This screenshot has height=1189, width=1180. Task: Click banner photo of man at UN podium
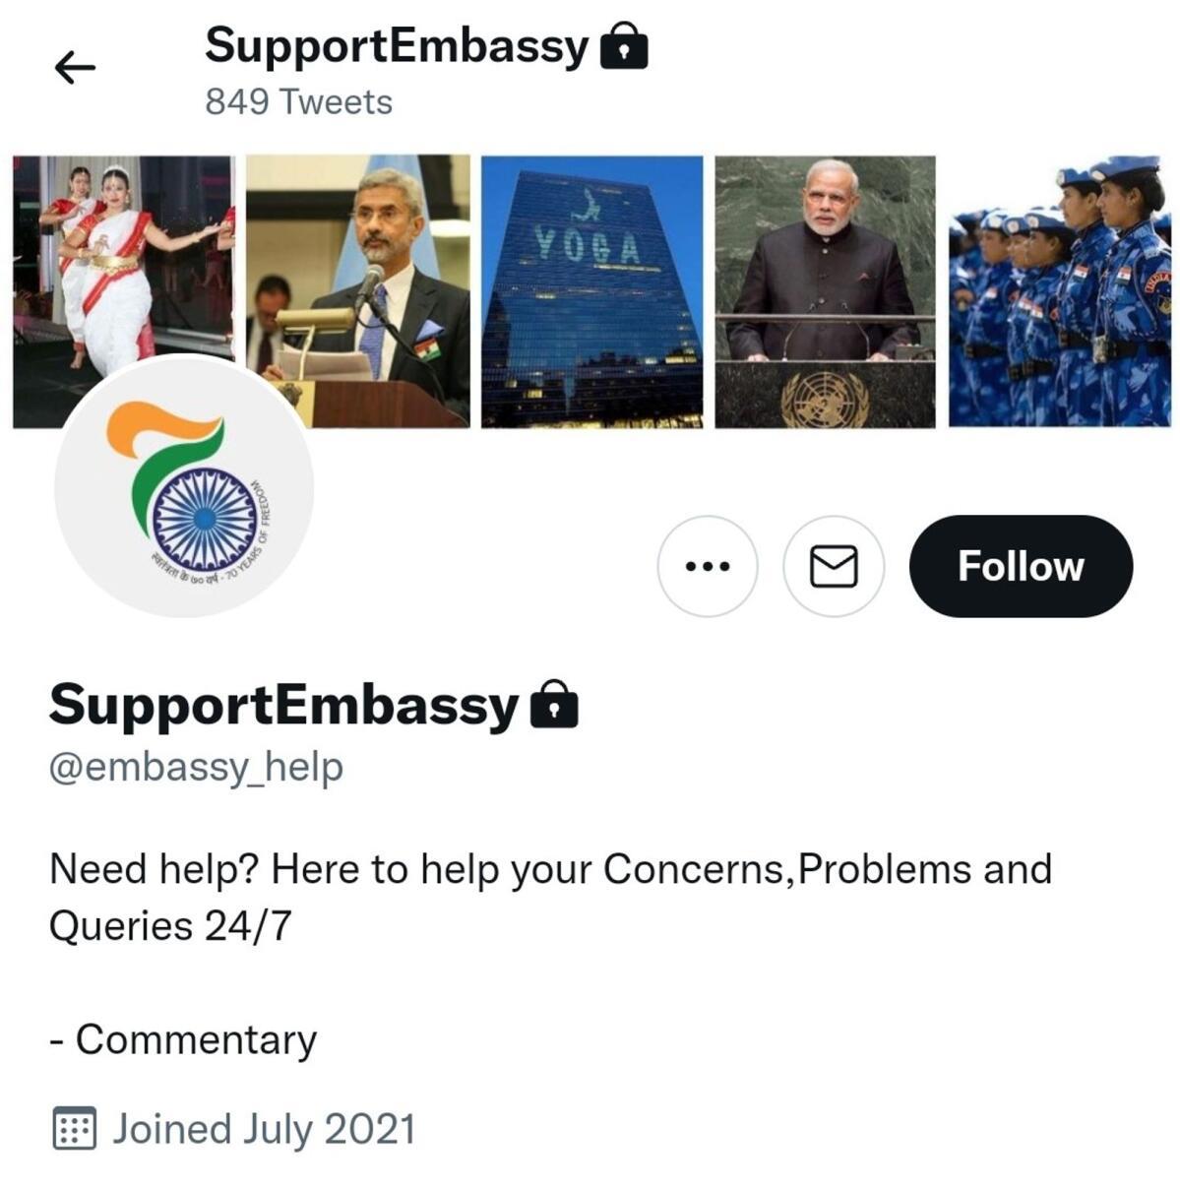825,291
